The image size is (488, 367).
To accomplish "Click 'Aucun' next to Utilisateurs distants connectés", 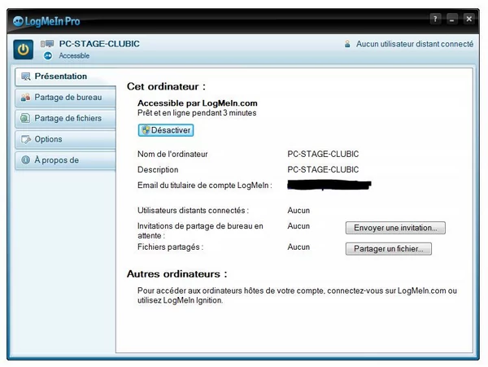I will (298, 211).
